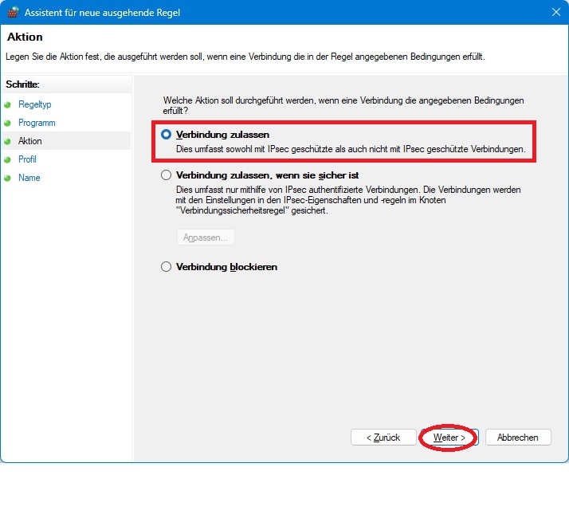This screenshot has width=569, height=522.
Task: Click the 'Weiter >' button
Action: click(449, 438)
